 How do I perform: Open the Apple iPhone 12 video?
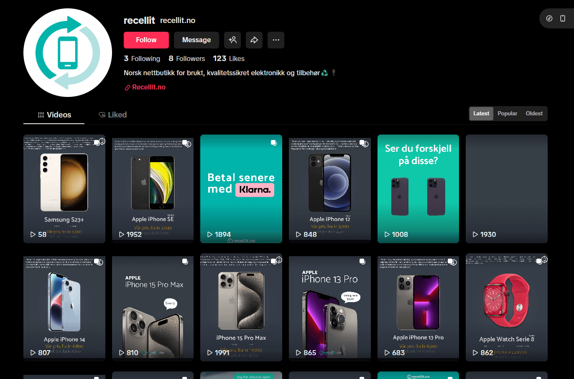point(330,189)
